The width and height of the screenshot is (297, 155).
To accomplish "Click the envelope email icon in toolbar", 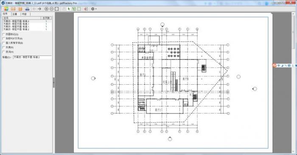I will point(13,9).
